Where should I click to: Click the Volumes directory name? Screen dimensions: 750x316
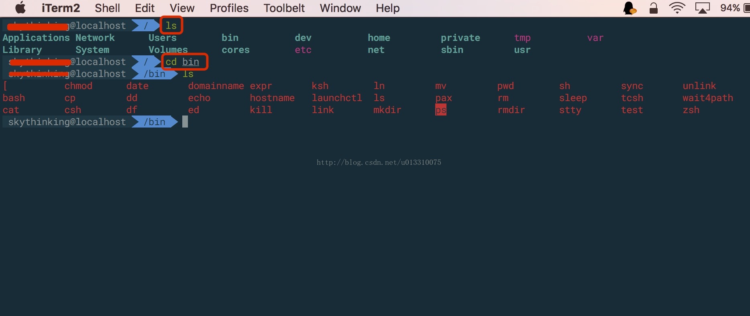tap(168, 50)
